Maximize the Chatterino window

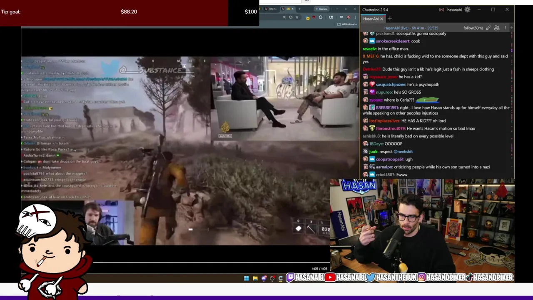(x=493, y=10)
